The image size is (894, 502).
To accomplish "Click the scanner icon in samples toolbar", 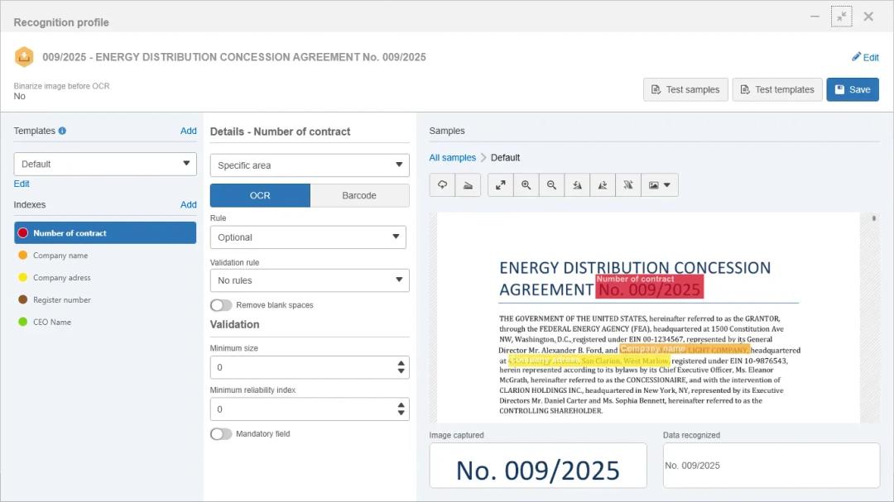I will pos(468,185).
